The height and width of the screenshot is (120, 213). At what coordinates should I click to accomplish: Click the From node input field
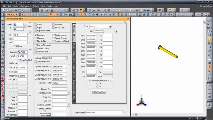pos(19,25)
